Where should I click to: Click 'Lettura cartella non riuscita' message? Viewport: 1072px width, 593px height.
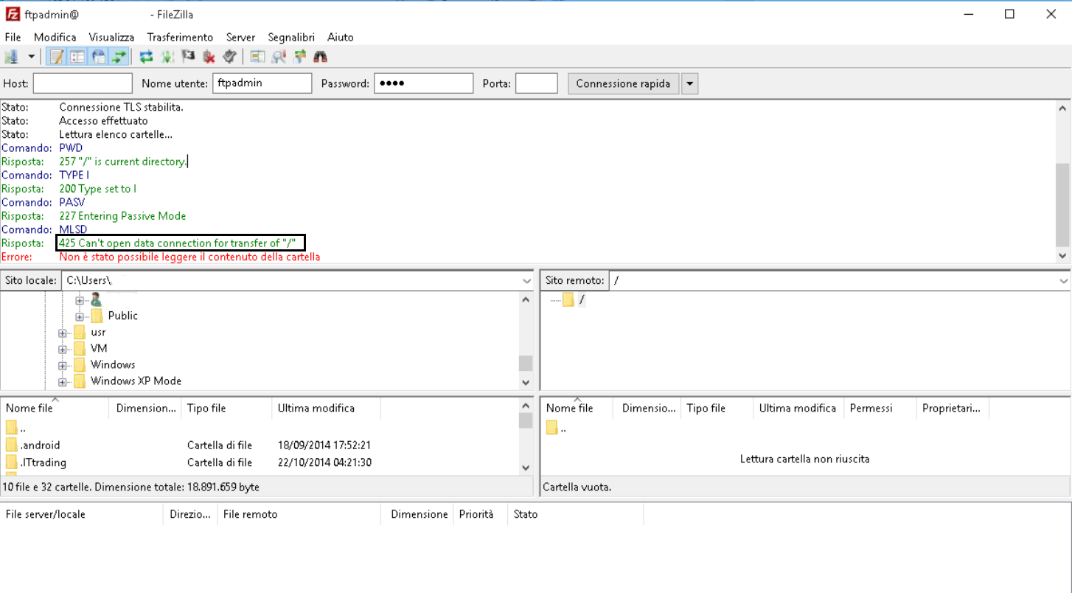[805, 459]
